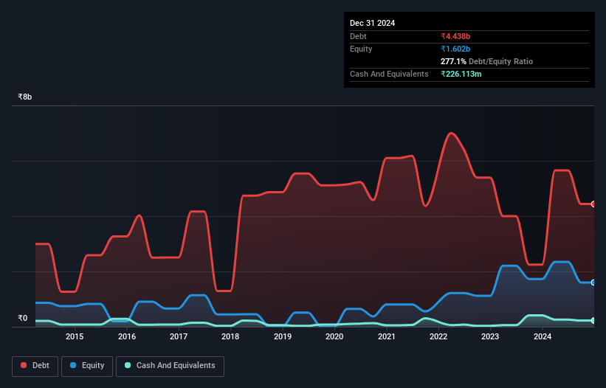Click the 2022 x-axis label

coord(438,336)
